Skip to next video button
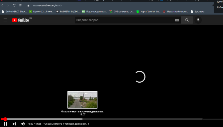 (14, 124)
